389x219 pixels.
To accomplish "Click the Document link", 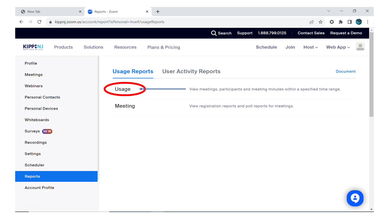I will [346, 71].
